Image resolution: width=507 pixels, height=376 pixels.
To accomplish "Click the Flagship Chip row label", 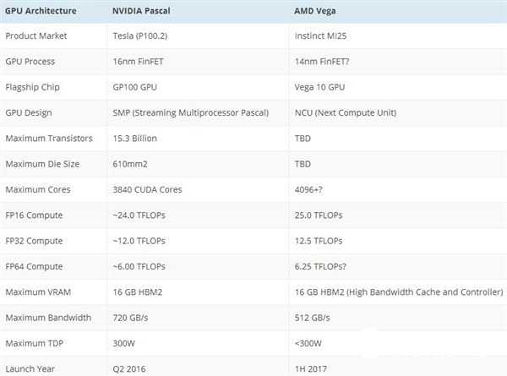I will (x=32, y=87).
